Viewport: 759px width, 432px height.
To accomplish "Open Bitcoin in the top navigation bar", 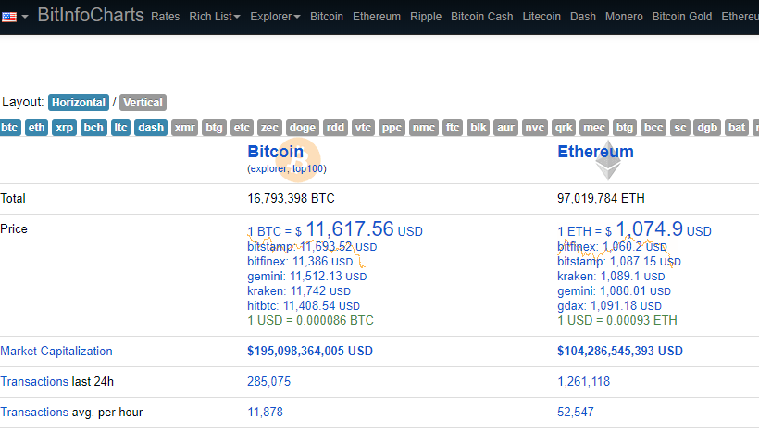I will [x=326, y=17].
